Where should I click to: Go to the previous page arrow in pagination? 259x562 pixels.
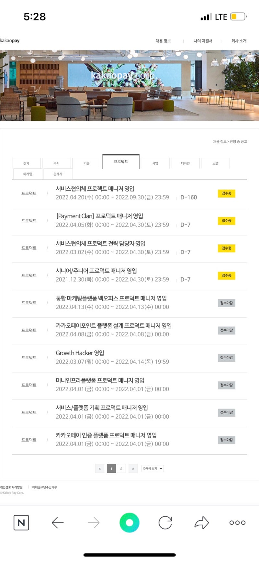pos(100,469)
